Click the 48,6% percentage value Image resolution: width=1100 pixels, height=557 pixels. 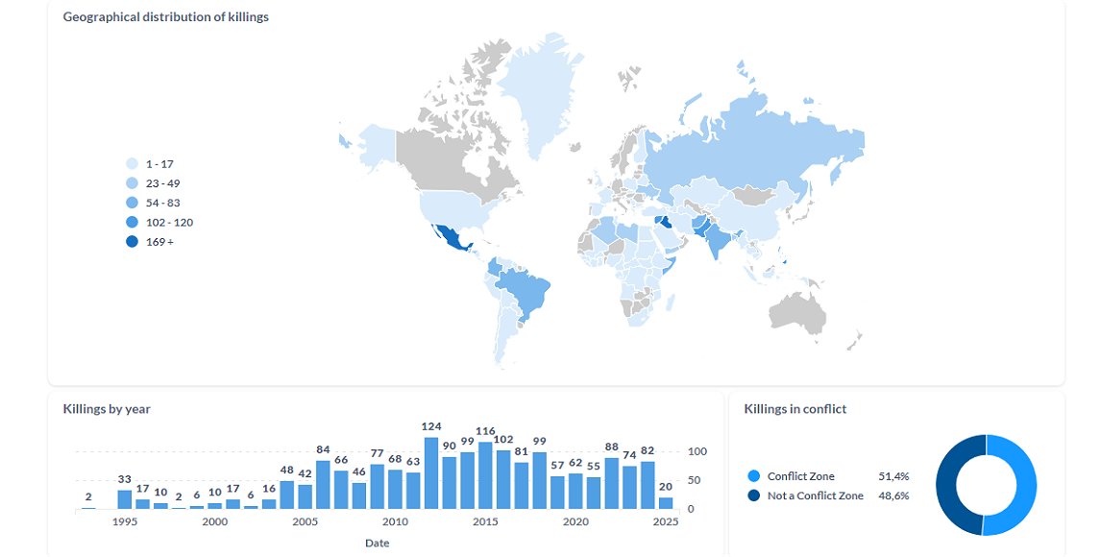pos(893,496)
